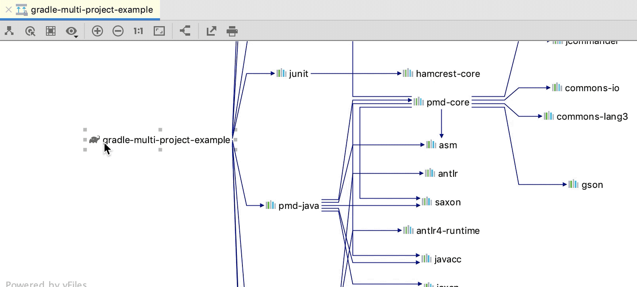
Task: Close the gradle-multi-project-example tab
Action: click(8, 10)
